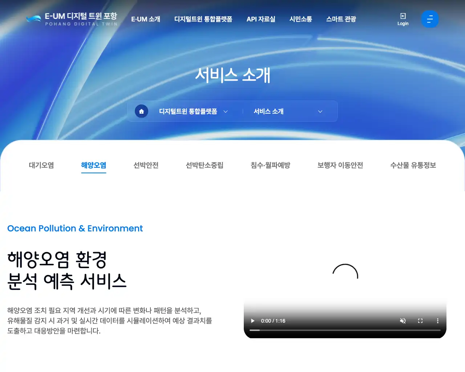Open E·UM 소개 menu
Viewport: 465px width, 372px height.
pyautogui.click(x=146, y=19)
